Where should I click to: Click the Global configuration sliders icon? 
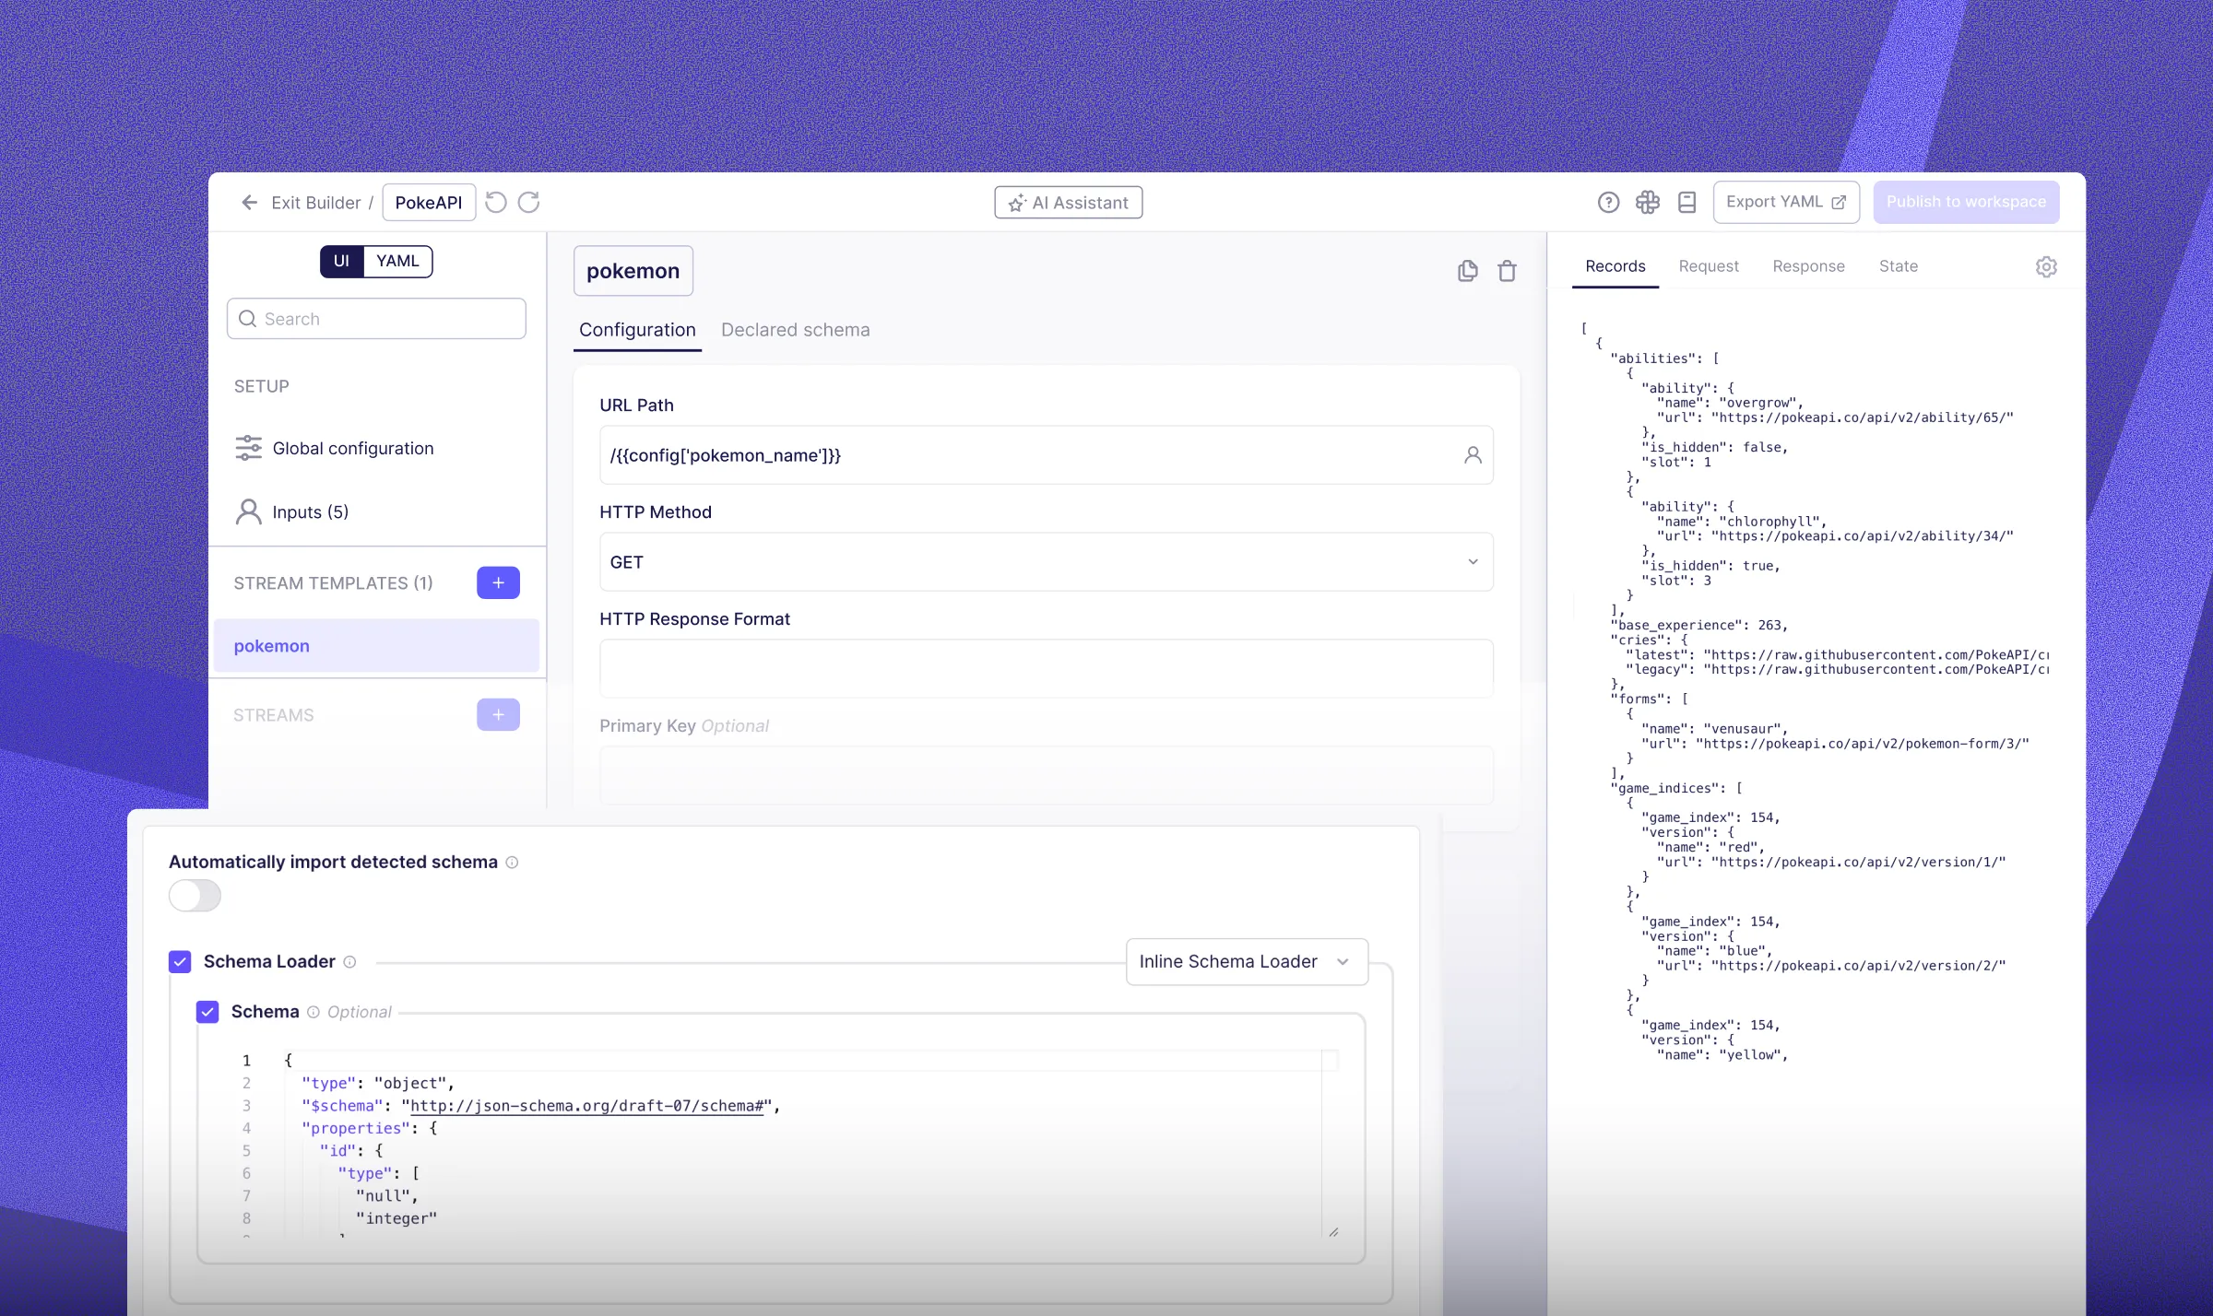click(x=248, y=448)
